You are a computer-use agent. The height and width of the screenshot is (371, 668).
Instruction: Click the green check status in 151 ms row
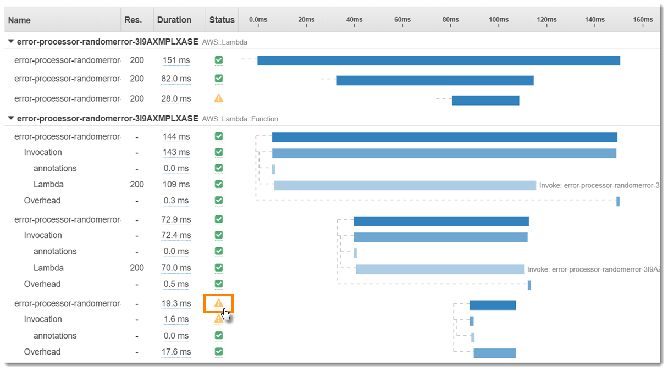pos(219,60)
